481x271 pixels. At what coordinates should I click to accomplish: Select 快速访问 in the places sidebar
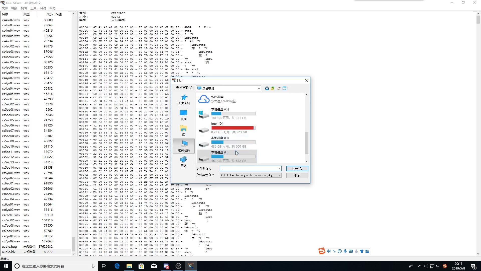[x=184, y=100]
